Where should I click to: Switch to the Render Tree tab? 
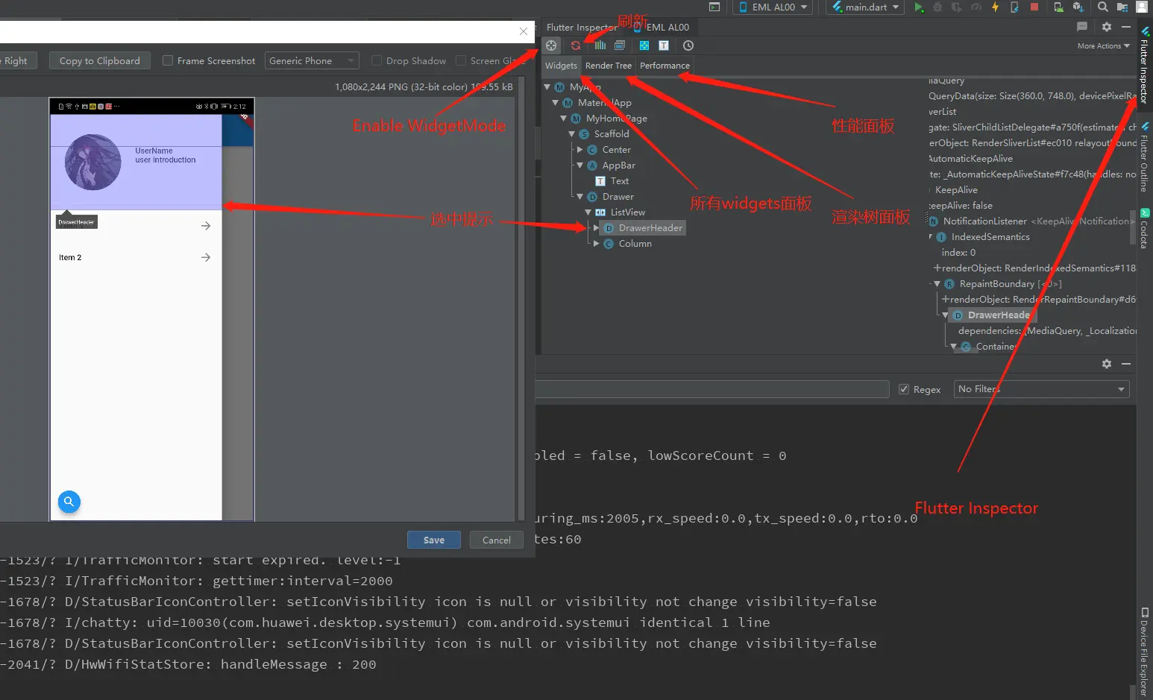609,66
